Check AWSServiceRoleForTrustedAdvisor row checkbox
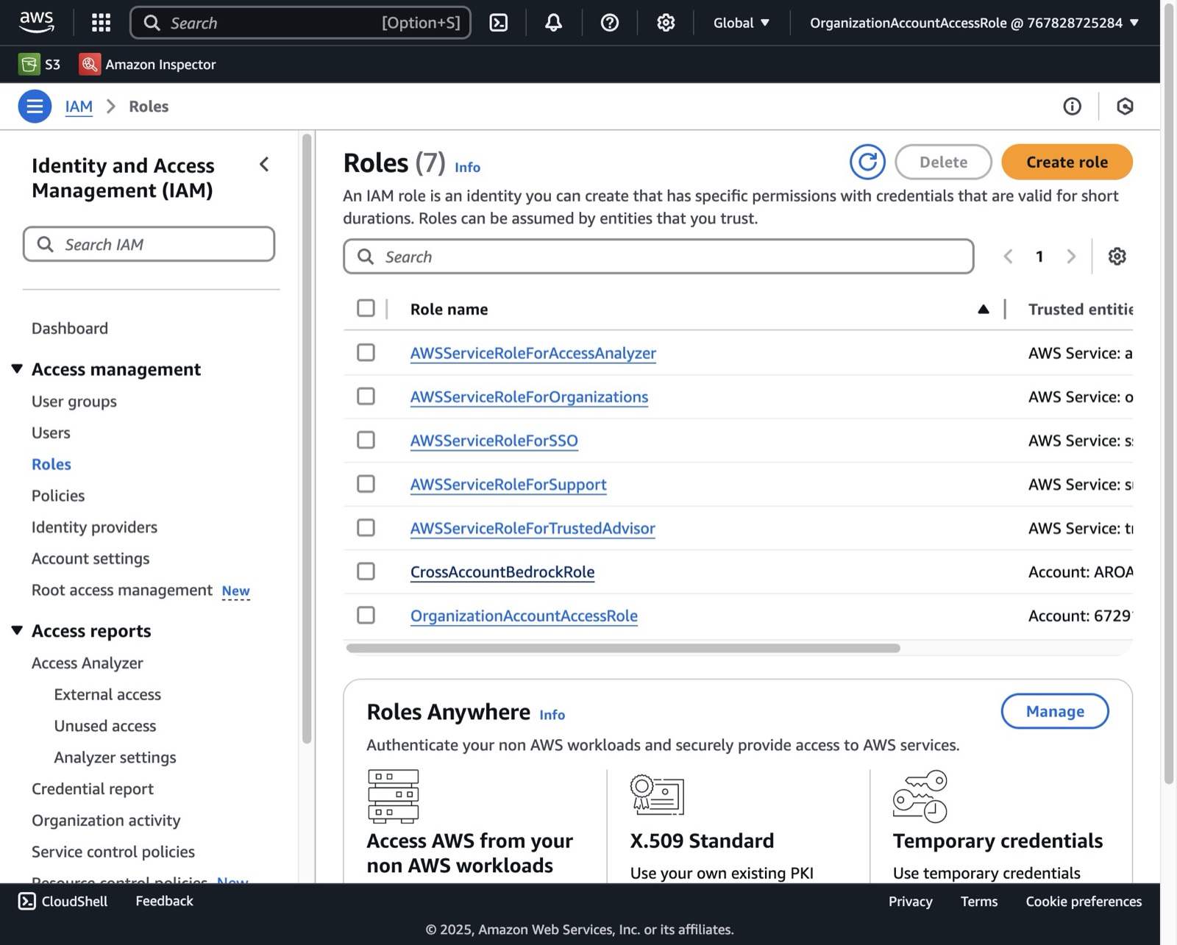The width and height of the screenshot is (1177, 945). click(x=366, y=527)
